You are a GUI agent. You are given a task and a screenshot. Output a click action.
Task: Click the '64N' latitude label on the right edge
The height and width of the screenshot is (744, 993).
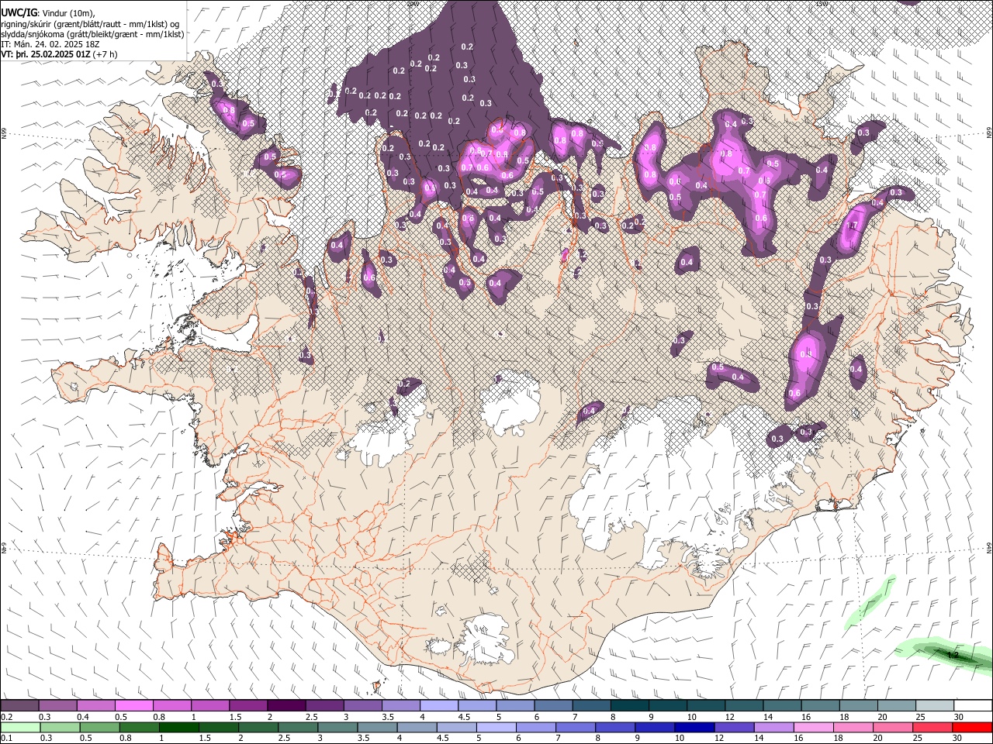click(x=989, y=548)
